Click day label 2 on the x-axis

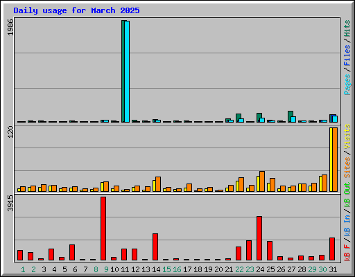[33, 269]
